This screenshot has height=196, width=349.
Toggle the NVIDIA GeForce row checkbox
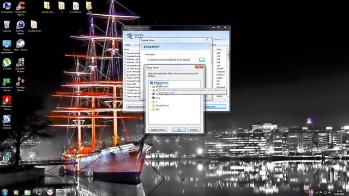tap(125, 78)
